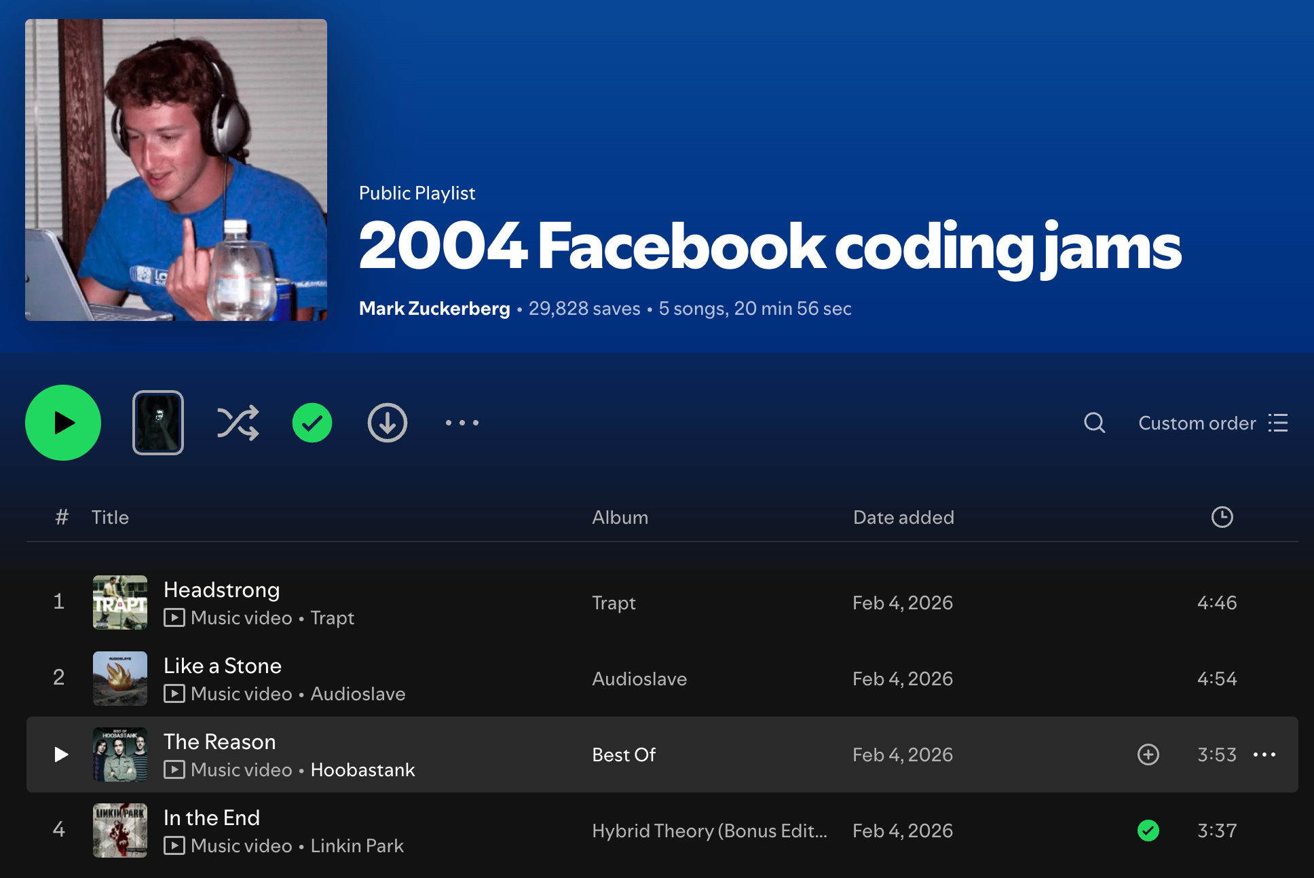Screen dimensions: 1314x878
Task: Open Mark Zuckerberg profile link
Action: click(x=434, y=309)
